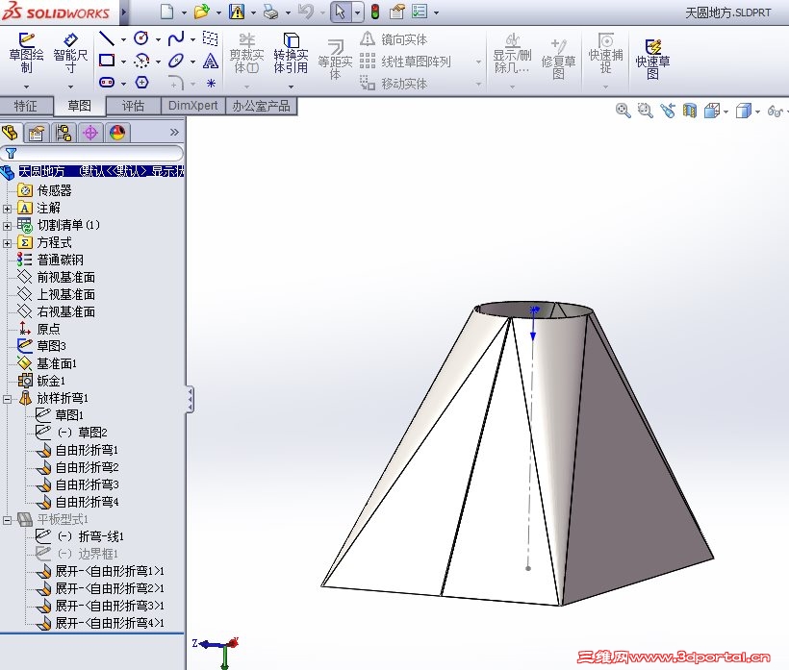Click the panel collapse handle

point(190,400)
